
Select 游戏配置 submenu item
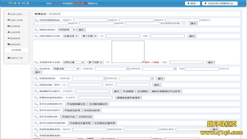[x=16, y=50]
